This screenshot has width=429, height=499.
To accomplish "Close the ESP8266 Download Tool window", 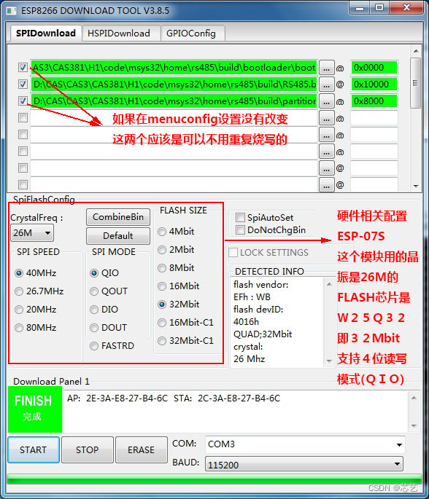I will pos(406,8).
